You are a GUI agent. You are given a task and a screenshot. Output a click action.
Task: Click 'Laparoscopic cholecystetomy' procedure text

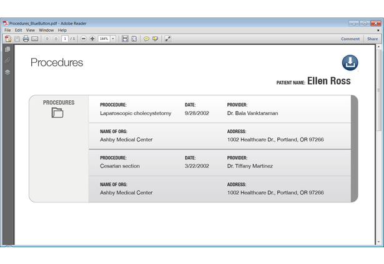[x=135, y=113]
